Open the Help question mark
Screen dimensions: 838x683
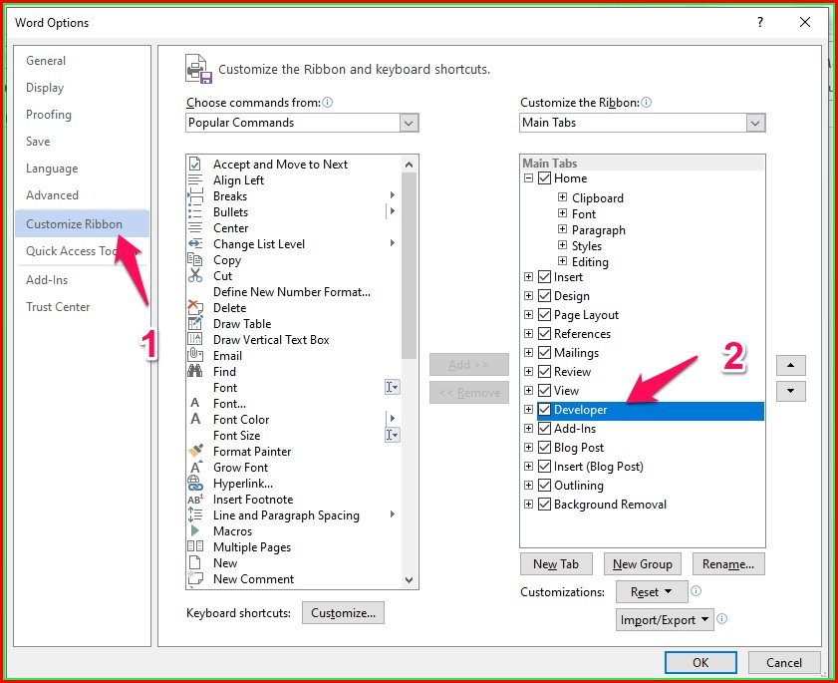(x=760, y=22)
